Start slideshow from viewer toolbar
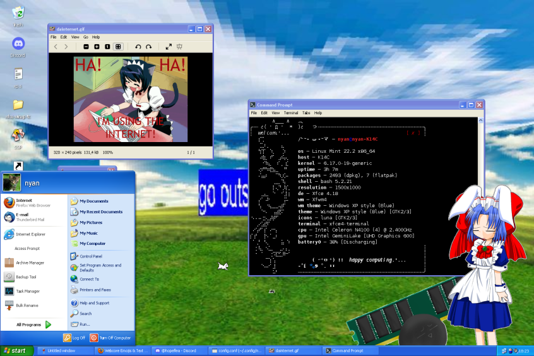This screenshot has height=356, width=534. 179,47
